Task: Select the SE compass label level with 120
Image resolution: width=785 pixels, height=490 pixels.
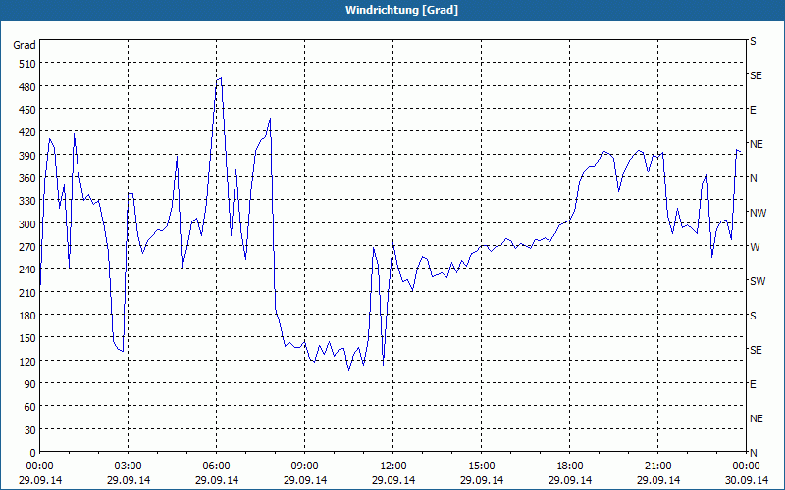Action: [x=756, y=350]
